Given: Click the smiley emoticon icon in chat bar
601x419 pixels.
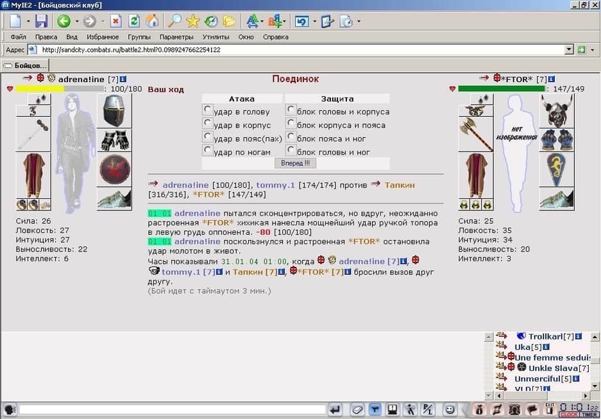Looking at the screenshot, I should click(x=450, y=410).
